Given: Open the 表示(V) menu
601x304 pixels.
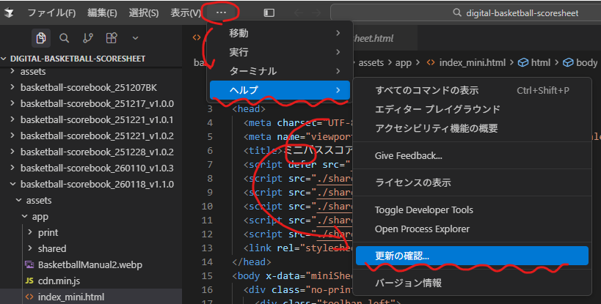Looking at the screenshot, I should [186, 12].
